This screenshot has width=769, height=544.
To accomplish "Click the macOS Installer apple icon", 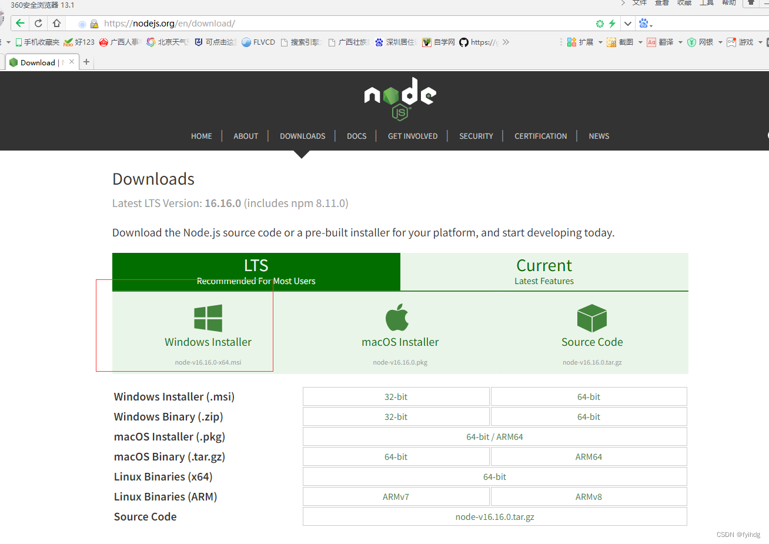I will pos(397,318).
